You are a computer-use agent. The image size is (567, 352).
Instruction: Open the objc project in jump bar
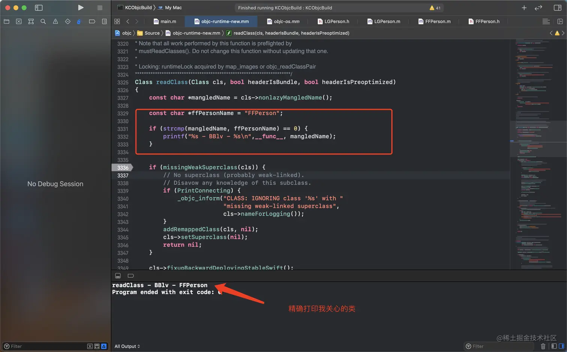click(123, 33)
